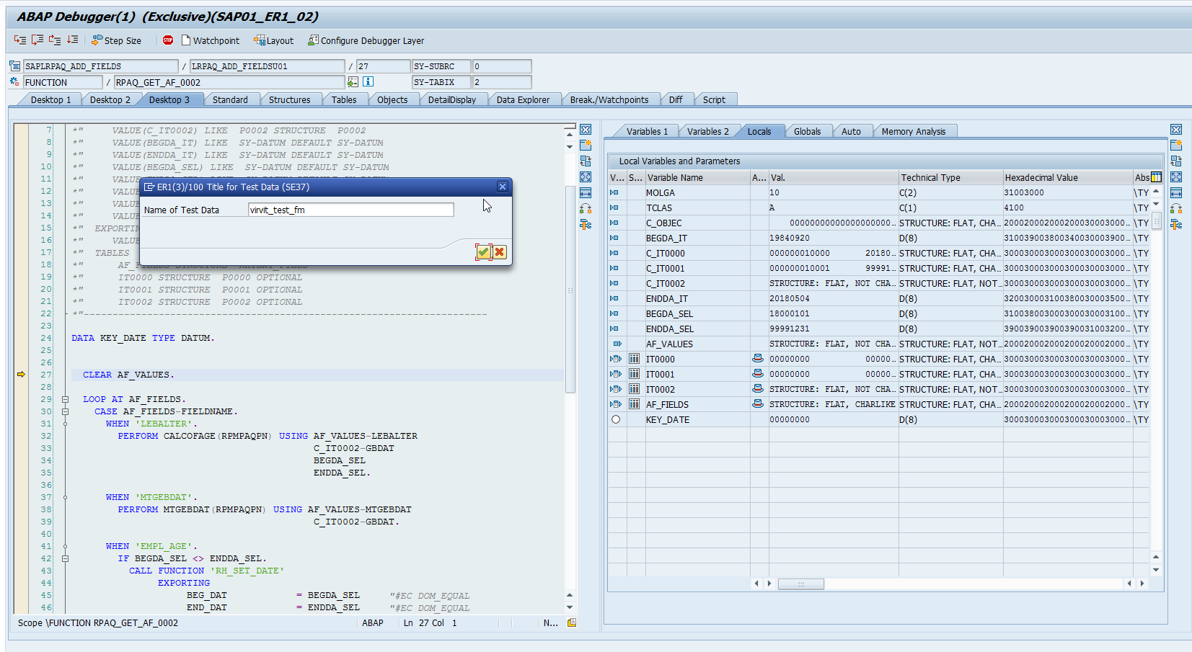Click the Single Step toolbar icon
Image resolution: width=1192 pixels, height=652 pixels.
pyautogui.click(x=19, y=40)
